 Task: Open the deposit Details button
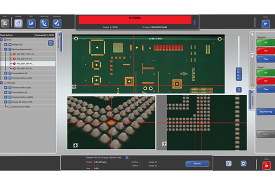pos(197,163)
